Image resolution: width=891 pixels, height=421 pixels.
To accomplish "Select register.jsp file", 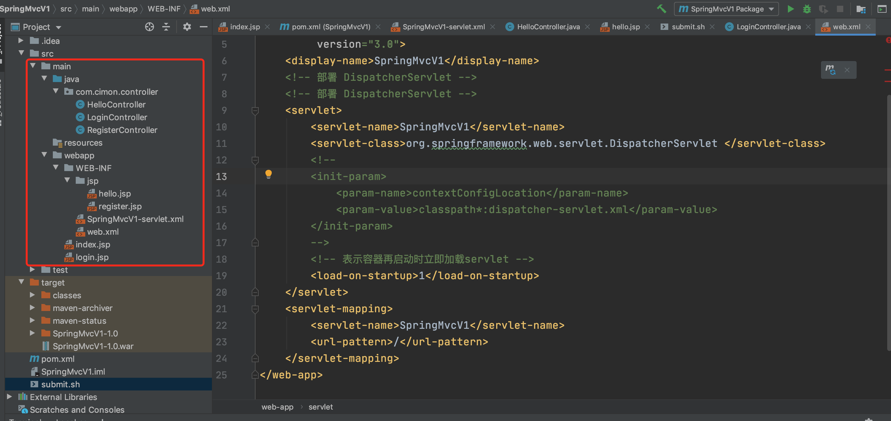I will [120, 206].
